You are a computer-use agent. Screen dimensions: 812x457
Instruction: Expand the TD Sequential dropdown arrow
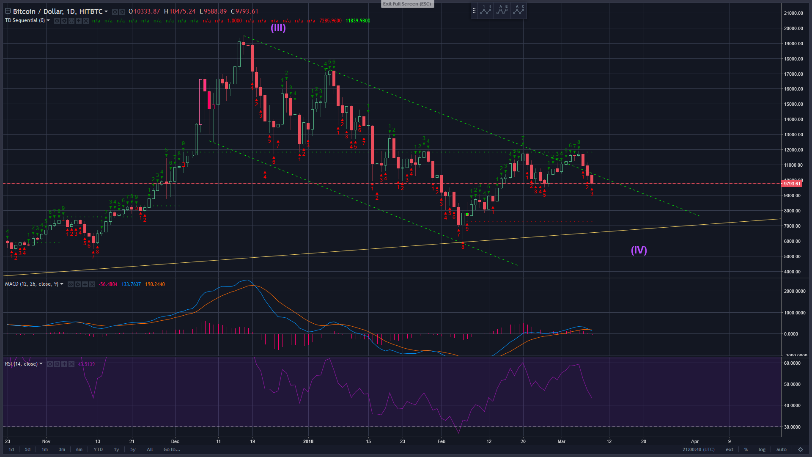(x=48, y=20)
